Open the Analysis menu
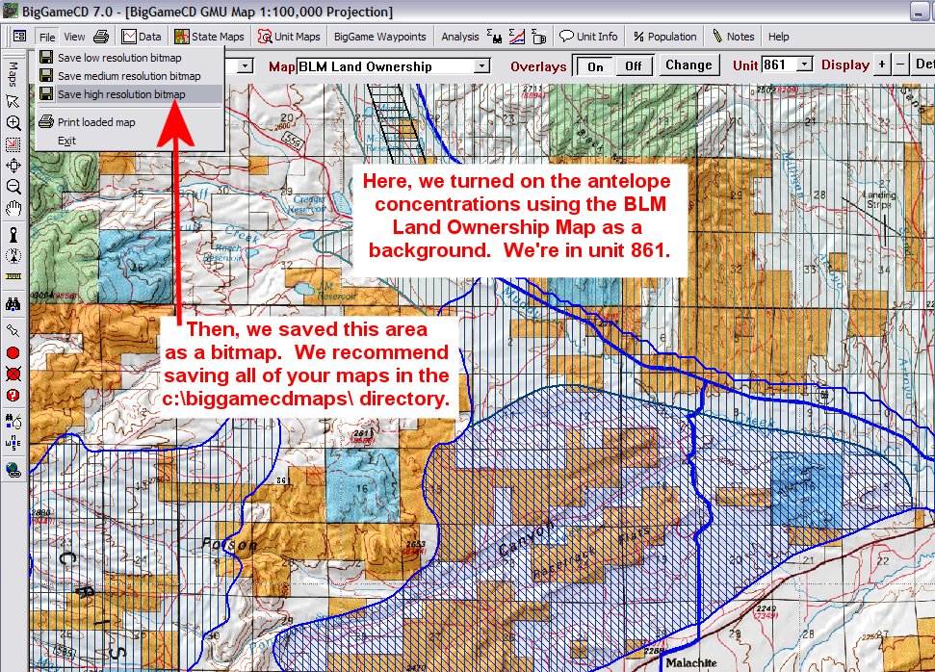Screen dimensions: 935x672 pyautogui.click(x=459, y=37)
